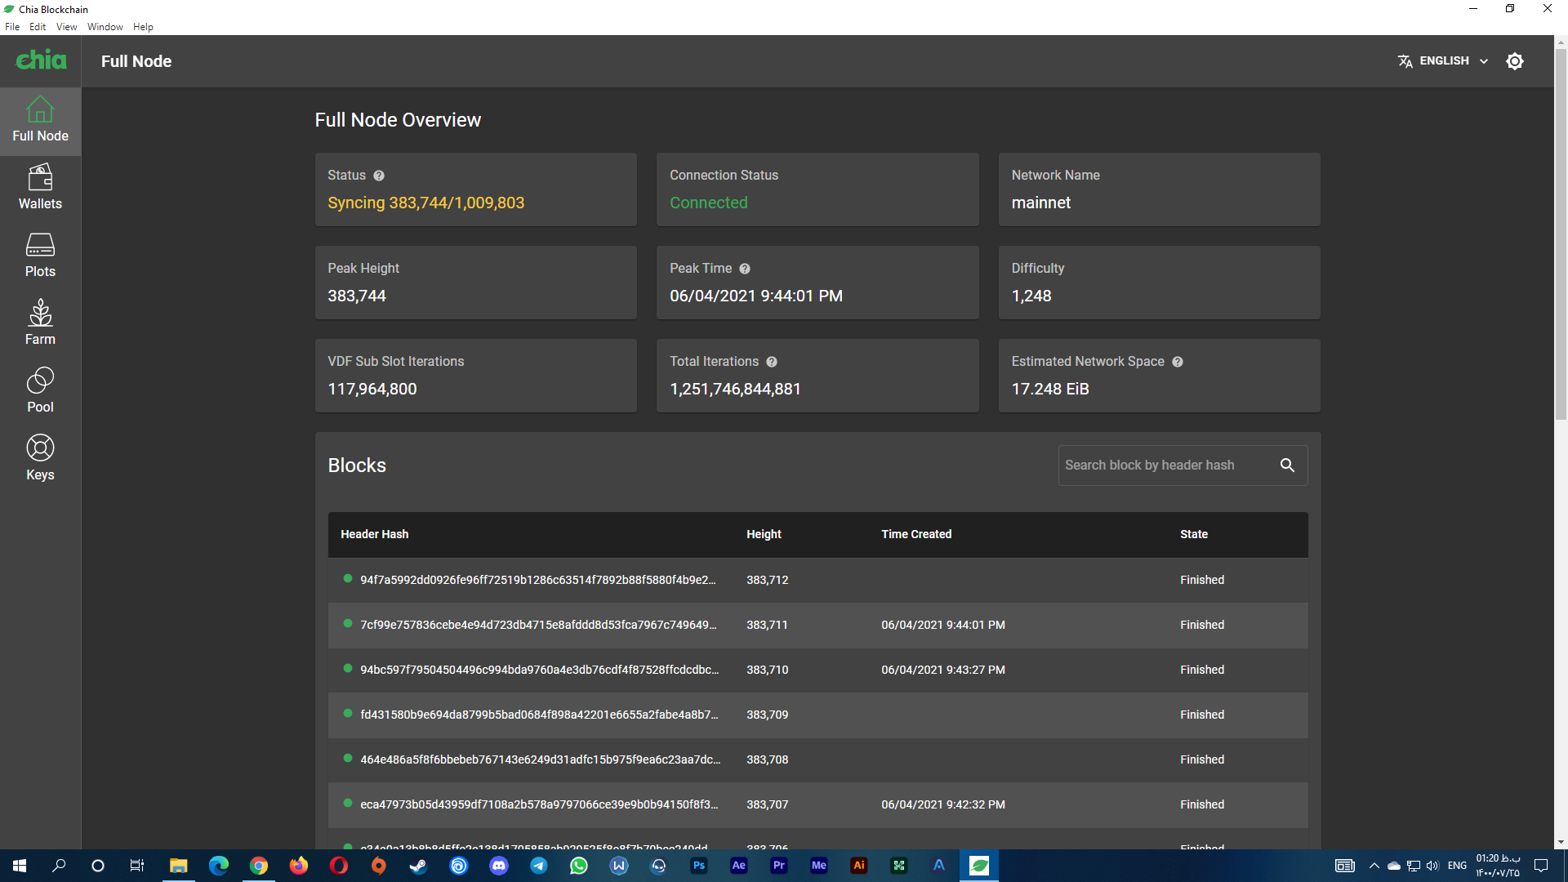This screenshot has height=882, width=1568.
Task: Open the Window menu
Action: pyautogui.click(x=105, y=27)
